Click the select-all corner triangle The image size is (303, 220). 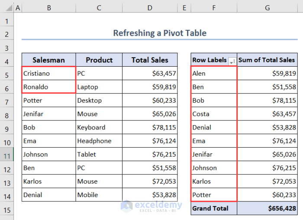[9, 8]
